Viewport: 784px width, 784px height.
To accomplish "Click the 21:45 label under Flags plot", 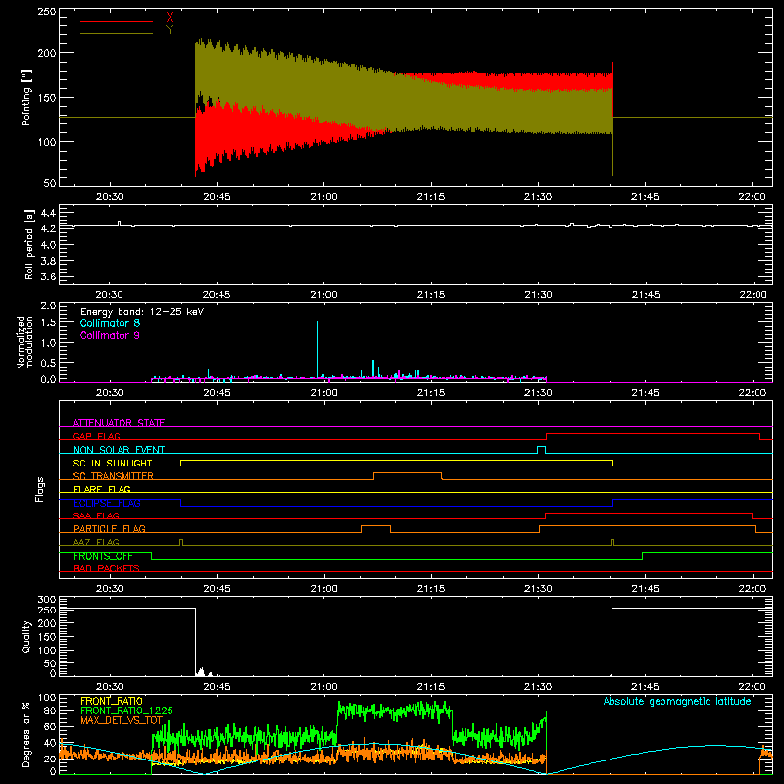I will point(645,589).
